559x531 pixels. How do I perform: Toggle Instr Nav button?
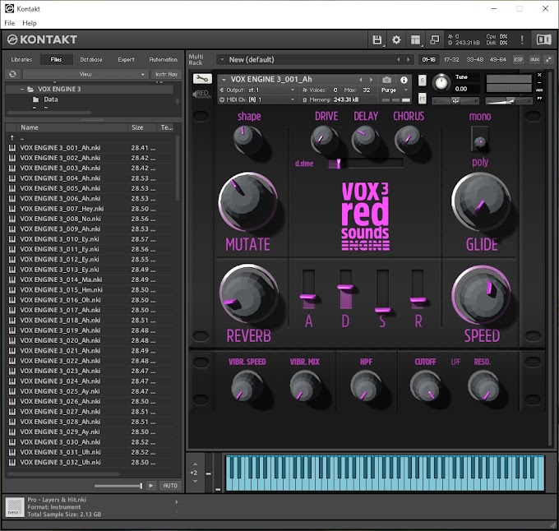click(x=167, y=74)
